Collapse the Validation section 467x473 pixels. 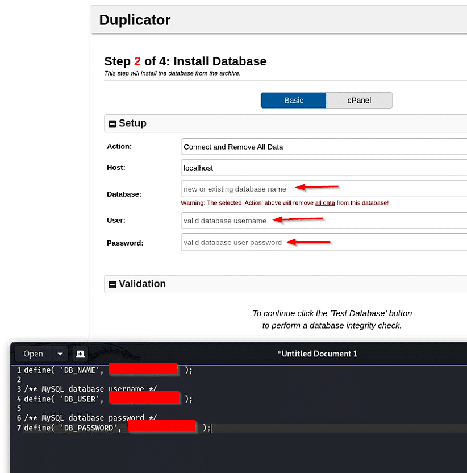point(112,284)
